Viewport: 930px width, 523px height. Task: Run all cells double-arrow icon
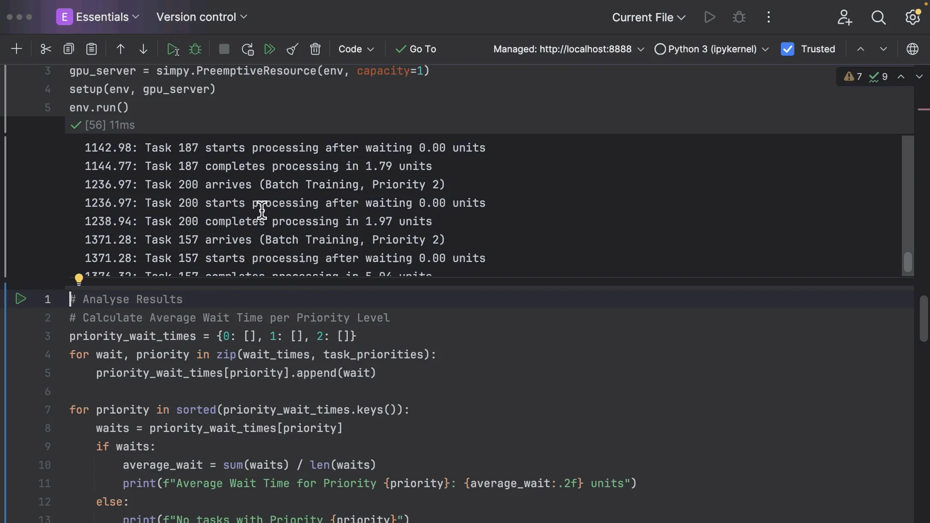270,49
